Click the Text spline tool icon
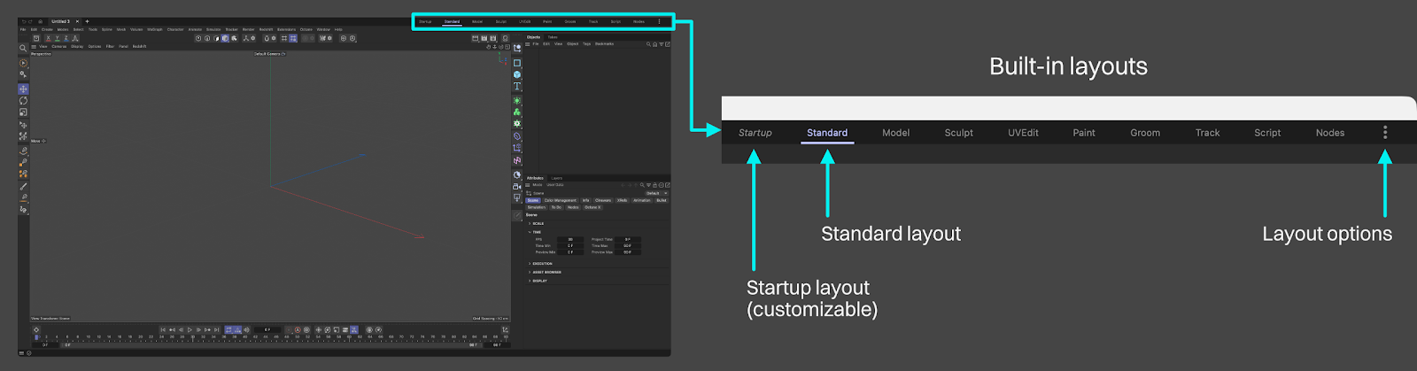The image size is (1417, 371). pos(517,86)
